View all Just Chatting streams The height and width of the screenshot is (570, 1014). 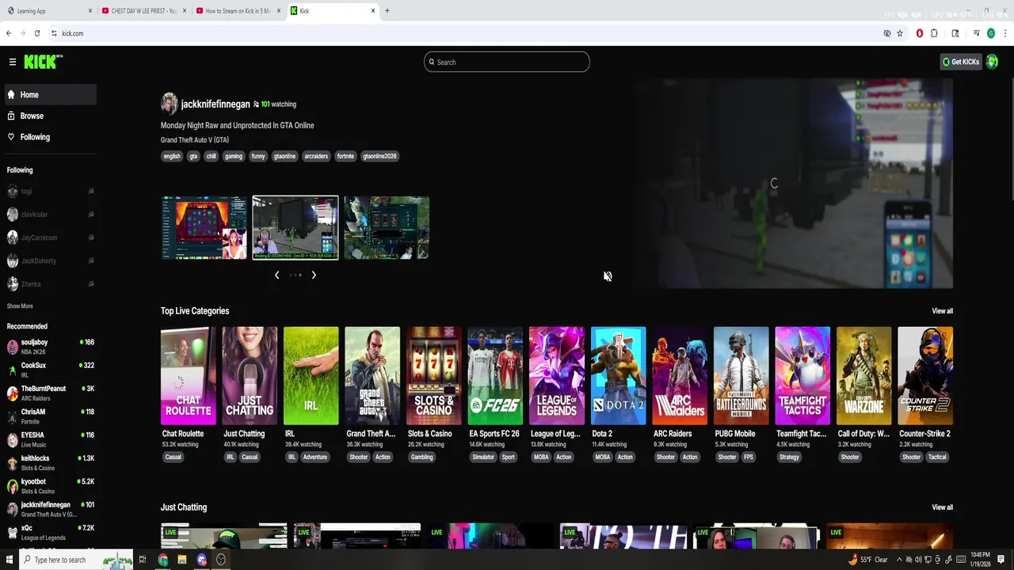(942, 507)
